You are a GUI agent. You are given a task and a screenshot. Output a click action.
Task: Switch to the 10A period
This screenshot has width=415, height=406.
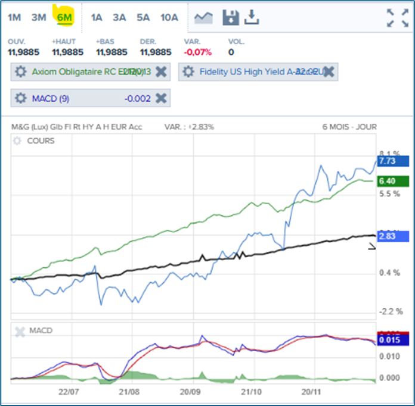[169, 17]
